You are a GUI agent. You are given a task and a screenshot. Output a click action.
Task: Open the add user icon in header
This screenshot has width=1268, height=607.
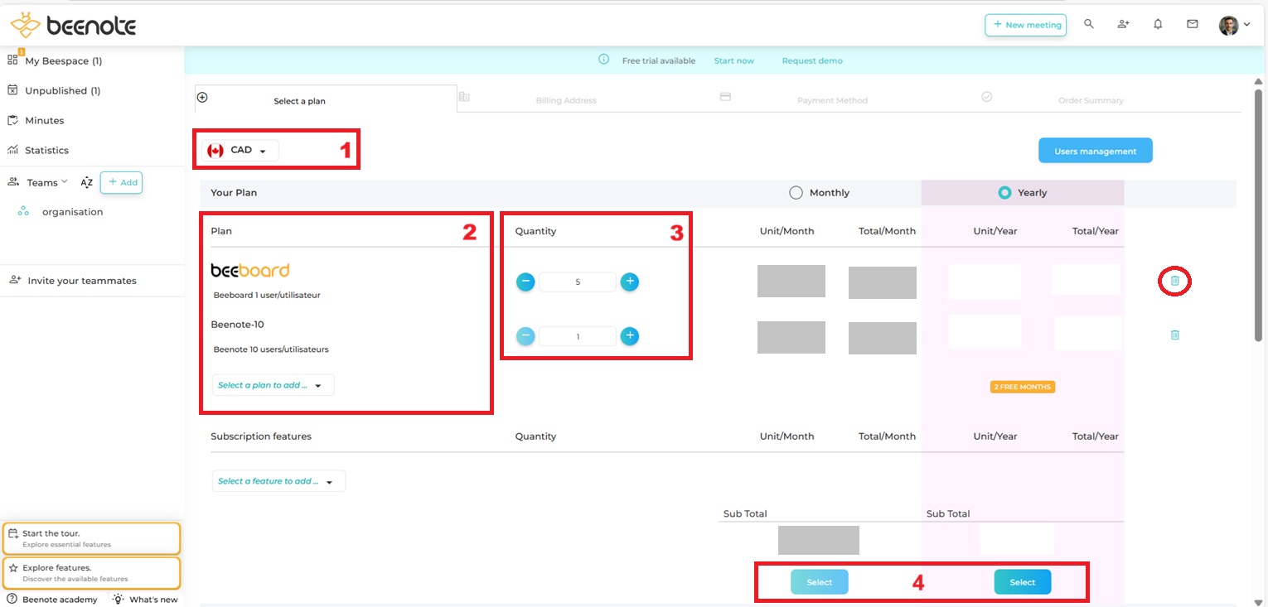(x=1123, y=25)
